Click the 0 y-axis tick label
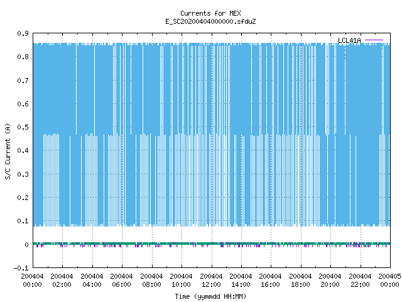Viewport: 402px width, 302px height. click(x=26, y=245)
